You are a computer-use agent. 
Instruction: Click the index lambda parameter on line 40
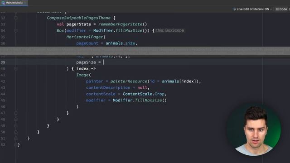82,68
